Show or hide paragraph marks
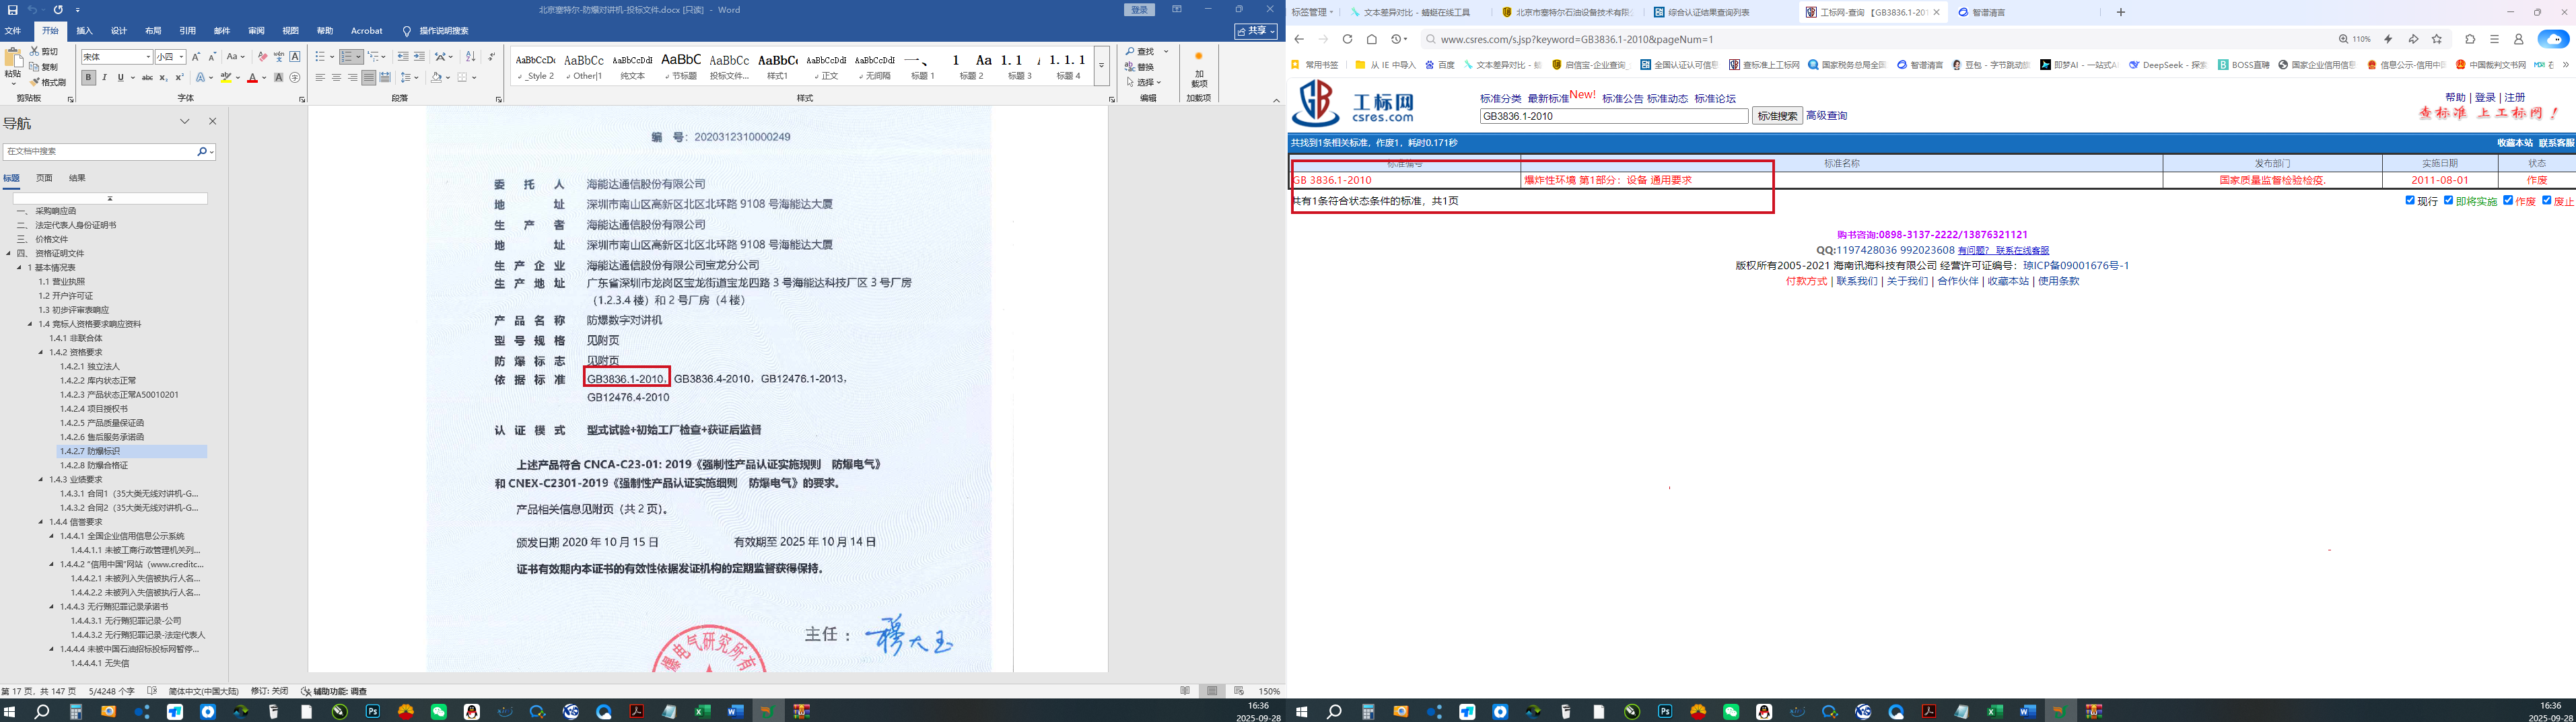Viewport: 2576px width, 722px height. pos(492,57)
